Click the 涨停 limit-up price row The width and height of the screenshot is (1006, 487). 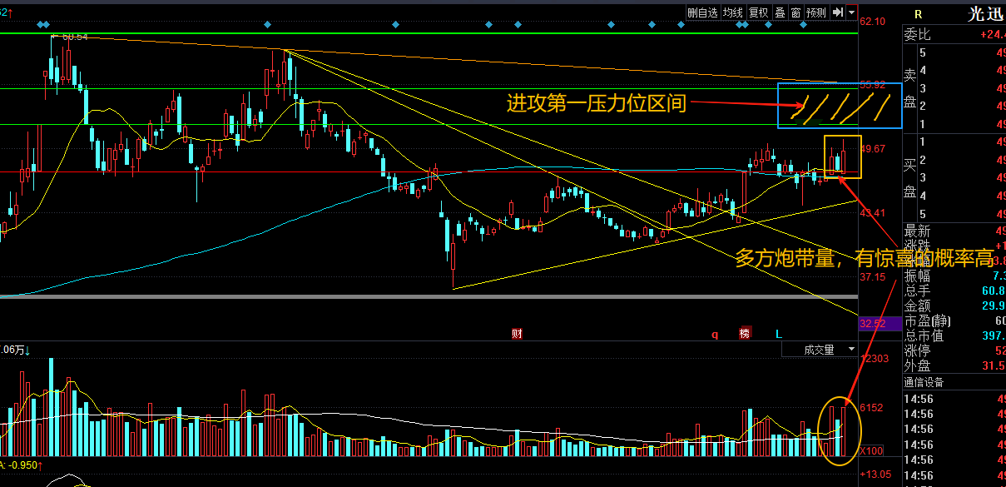click(954, 350)
